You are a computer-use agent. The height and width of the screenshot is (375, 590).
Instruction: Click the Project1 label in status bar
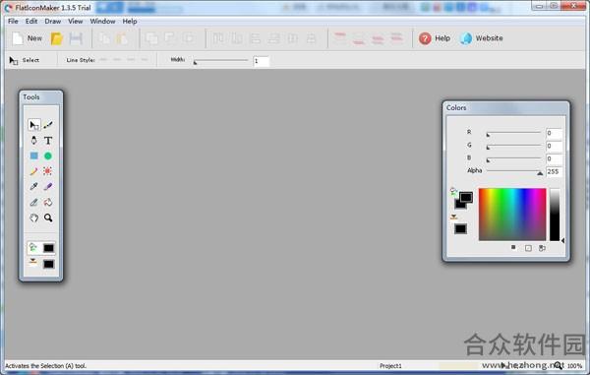coord(390,366)
